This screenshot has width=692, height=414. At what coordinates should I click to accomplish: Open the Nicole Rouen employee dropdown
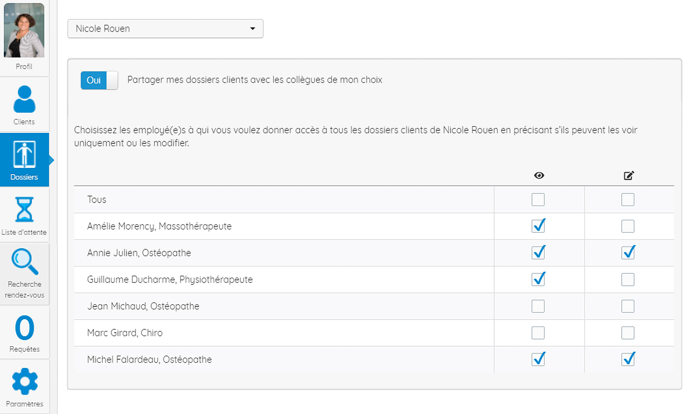pos(165,29)
